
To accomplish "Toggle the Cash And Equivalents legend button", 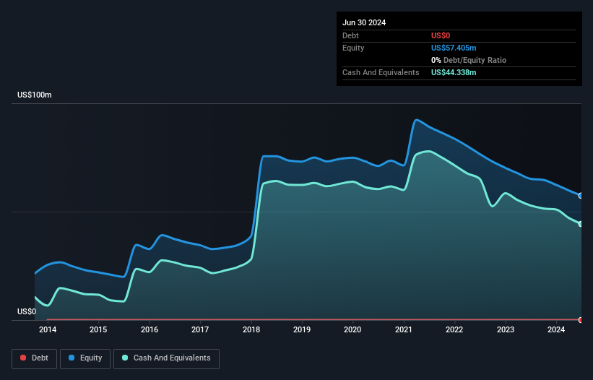I will (x=166, y=358).
